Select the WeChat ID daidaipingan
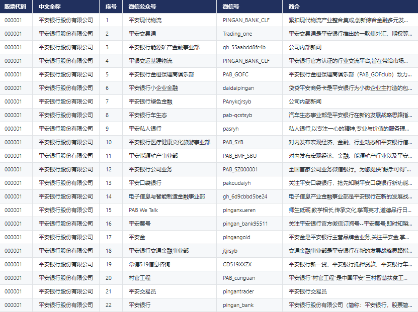The width and height of the screenshot is (418, 312). pos(238,88)
